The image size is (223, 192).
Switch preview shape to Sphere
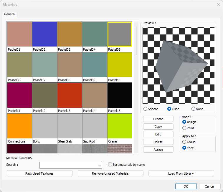(146, 109)
